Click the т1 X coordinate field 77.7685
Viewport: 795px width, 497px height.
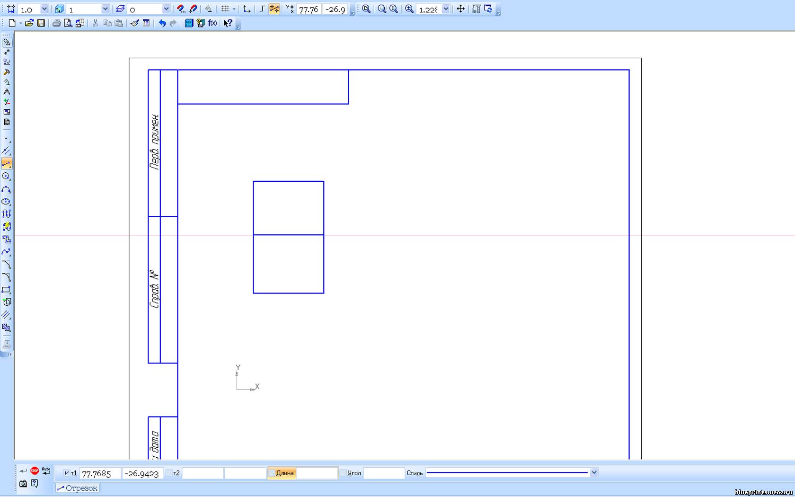click(x=100, y=473)
